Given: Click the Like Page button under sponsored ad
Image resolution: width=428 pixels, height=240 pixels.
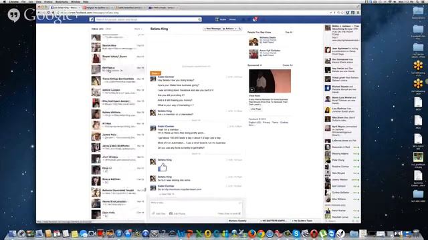Looking at the screenshot, I should coord(255,109).
